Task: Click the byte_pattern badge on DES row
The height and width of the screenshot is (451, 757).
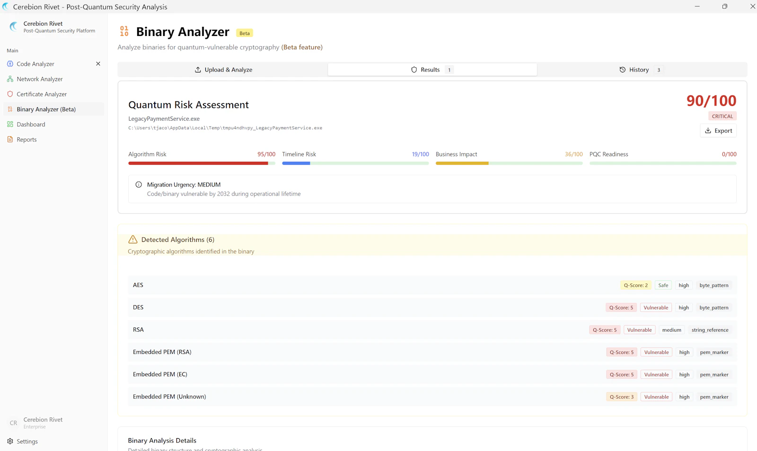Action: pyautogui.click(x=714, y=308)
